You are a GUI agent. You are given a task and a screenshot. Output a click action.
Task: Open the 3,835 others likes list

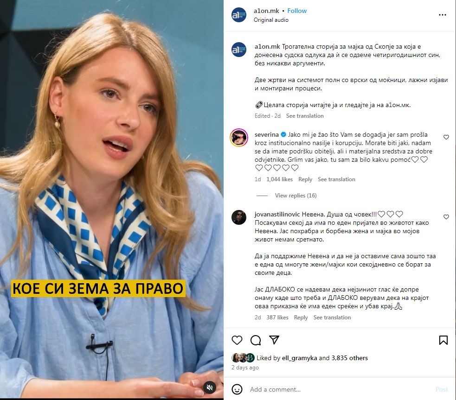pos(350,358)
